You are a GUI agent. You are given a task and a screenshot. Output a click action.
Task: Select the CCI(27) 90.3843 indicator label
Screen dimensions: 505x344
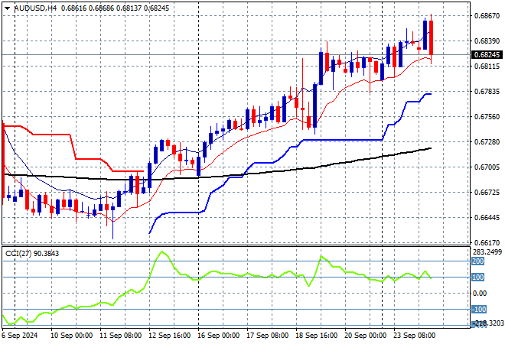[32, 254]
